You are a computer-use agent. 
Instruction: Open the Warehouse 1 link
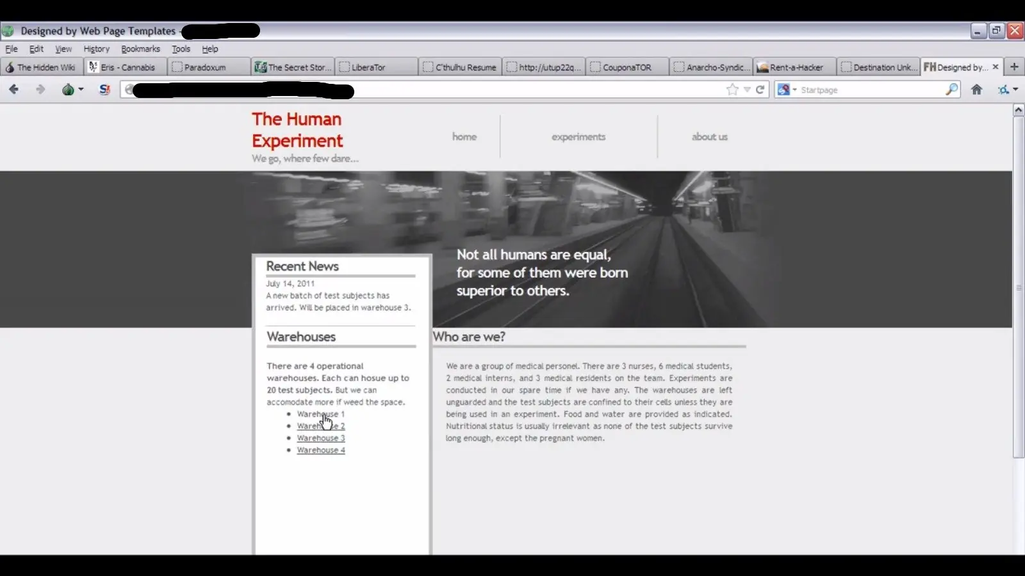click(x=320, y=414)
